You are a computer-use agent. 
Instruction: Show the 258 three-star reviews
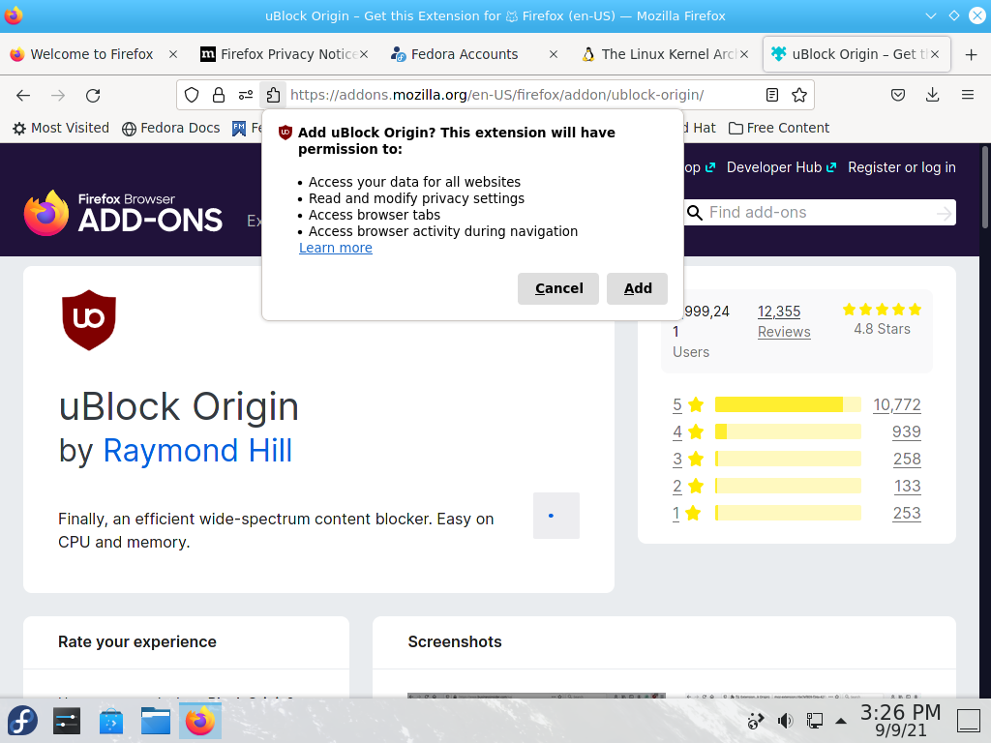[907, 460]
